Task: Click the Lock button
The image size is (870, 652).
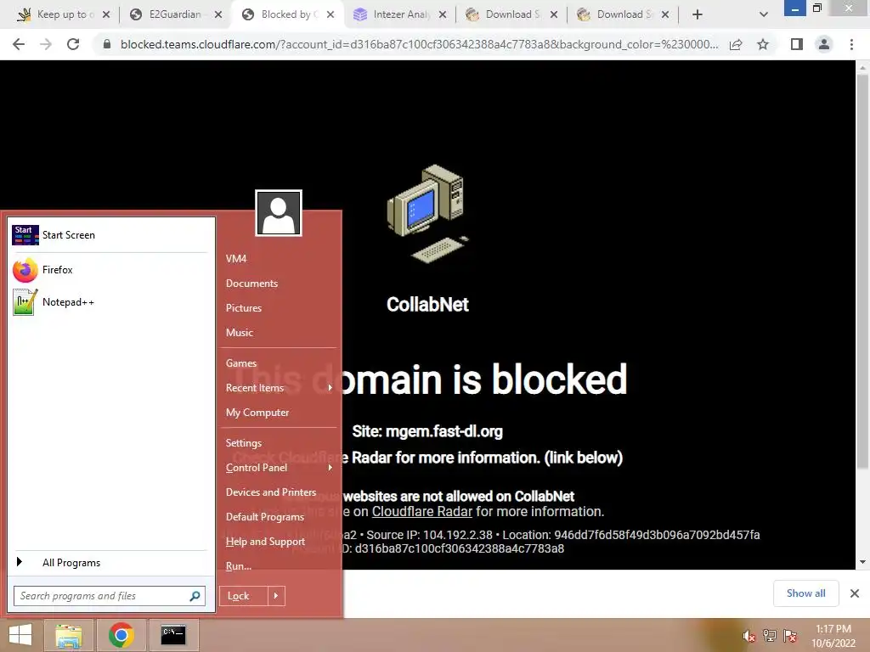Action: [x=244, y=596]
